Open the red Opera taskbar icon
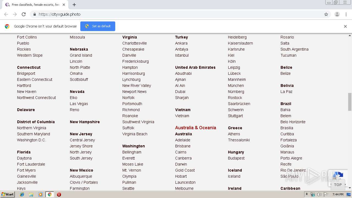352x198 pixels. click(59, 194)
